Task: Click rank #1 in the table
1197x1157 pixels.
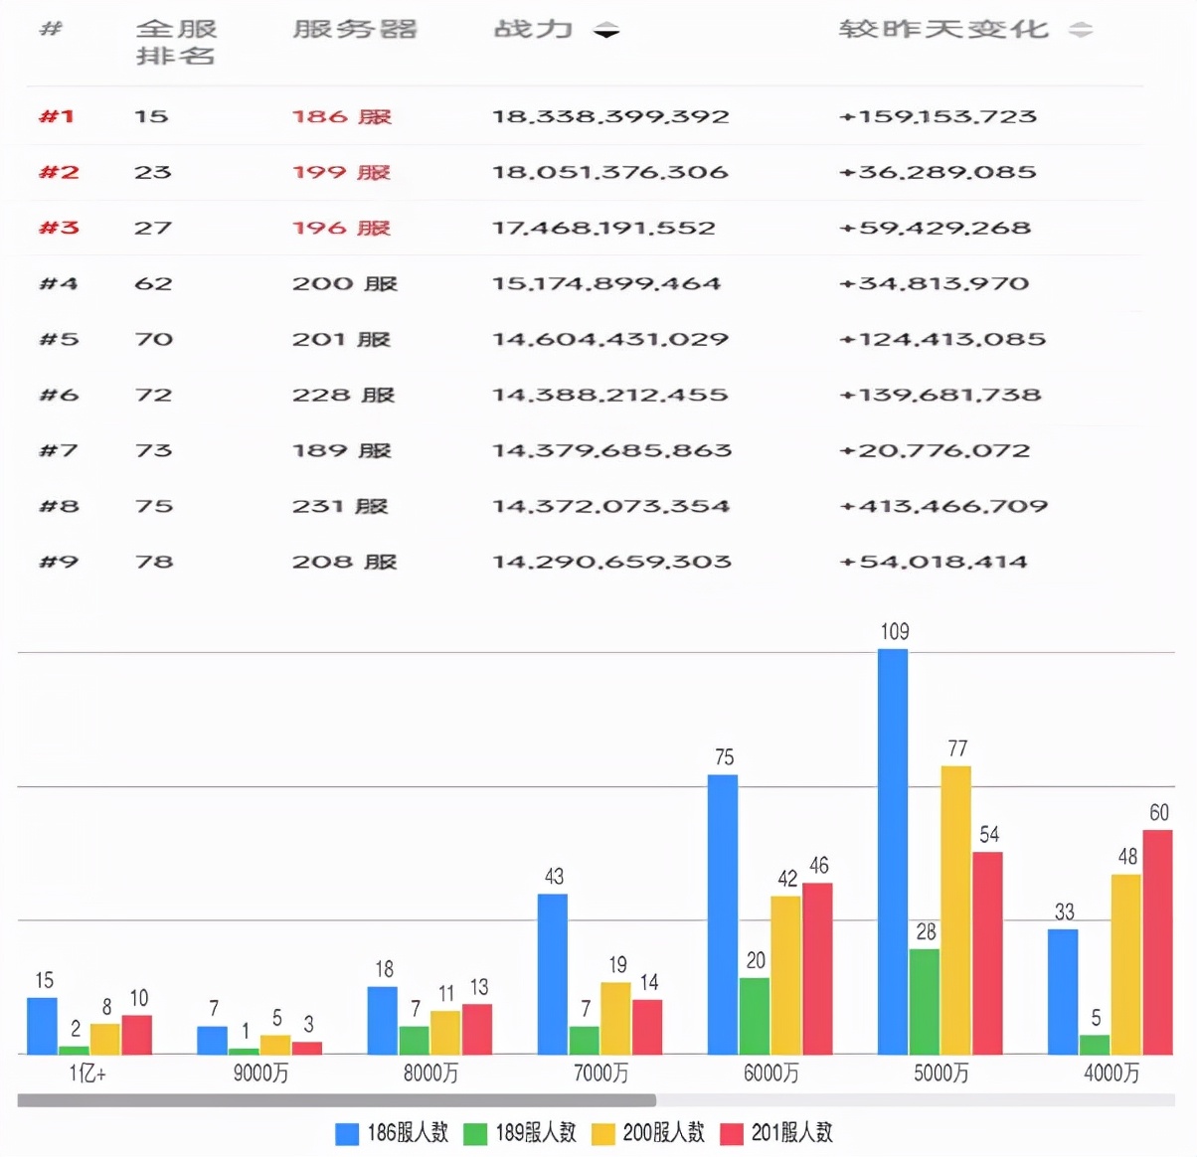Action: pos(57,116)
